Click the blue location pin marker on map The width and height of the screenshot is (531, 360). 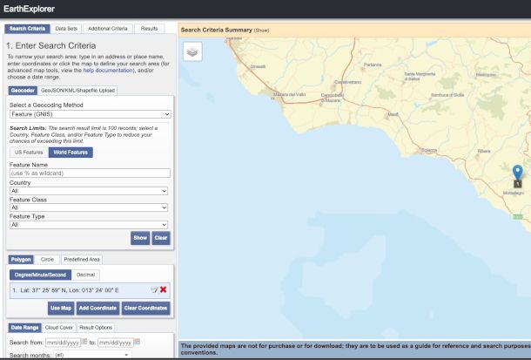click(x=517, y=173)
